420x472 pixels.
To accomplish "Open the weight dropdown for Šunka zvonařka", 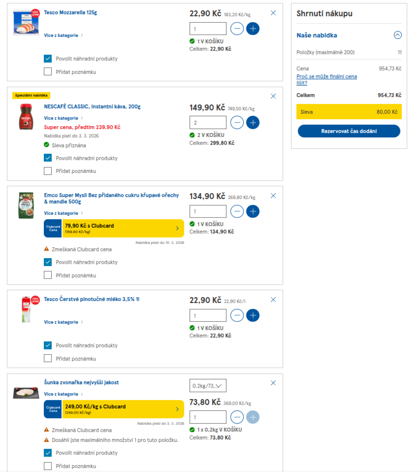I will [x=208, y=386].
